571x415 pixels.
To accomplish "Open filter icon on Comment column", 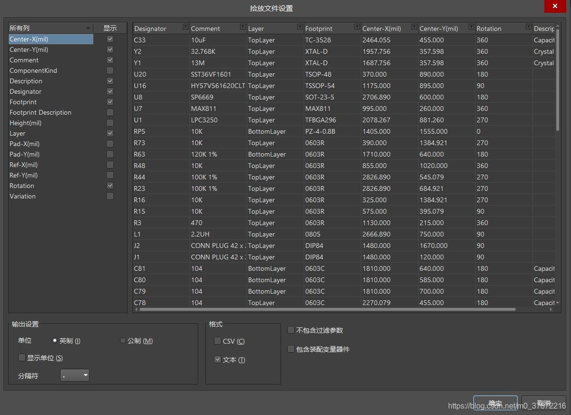I will click(x=243, y=27).
